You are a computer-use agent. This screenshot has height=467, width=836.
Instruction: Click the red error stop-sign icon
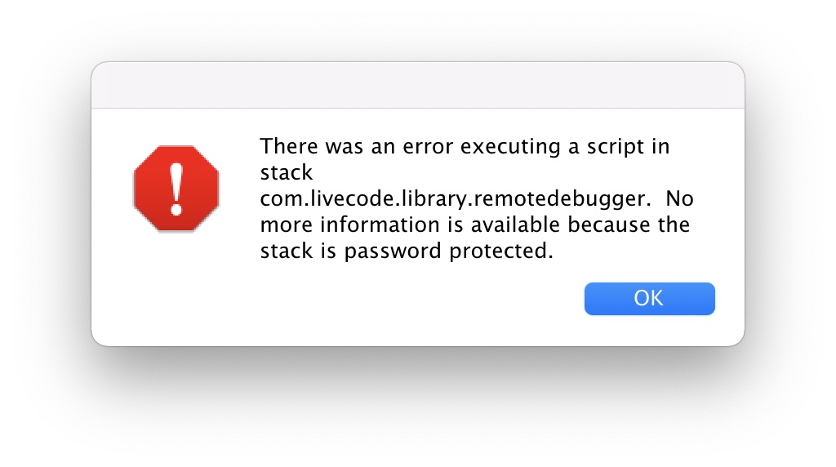176,189
